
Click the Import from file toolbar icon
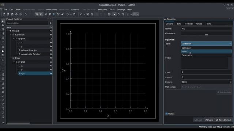(x=68, y=15)
